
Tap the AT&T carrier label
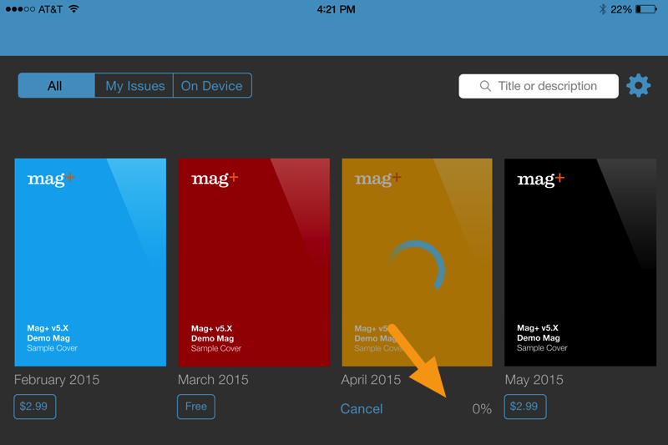pos(50,9)
